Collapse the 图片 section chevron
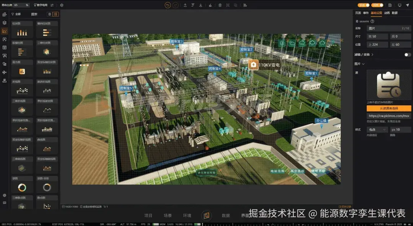The image size is (413, 226). 363,64
